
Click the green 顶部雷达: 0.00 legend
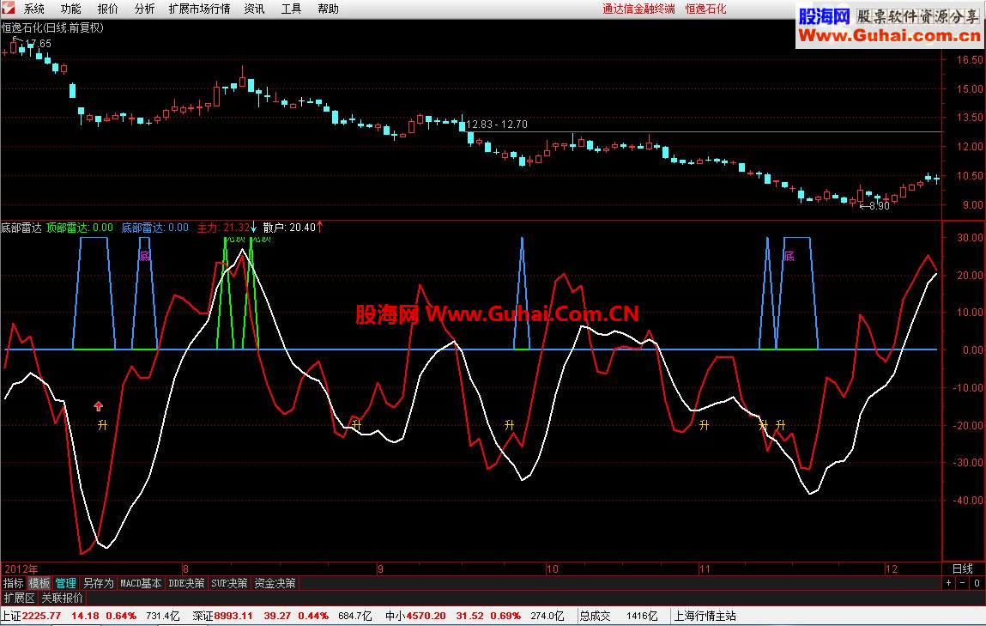click(x=80, y=228)
